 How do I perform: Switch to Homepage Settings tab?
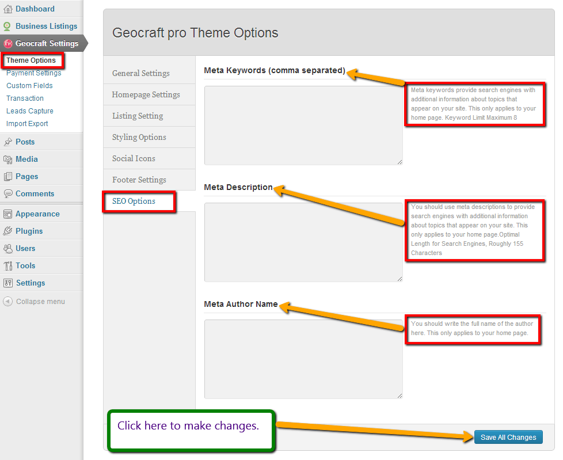pos(149,94)
